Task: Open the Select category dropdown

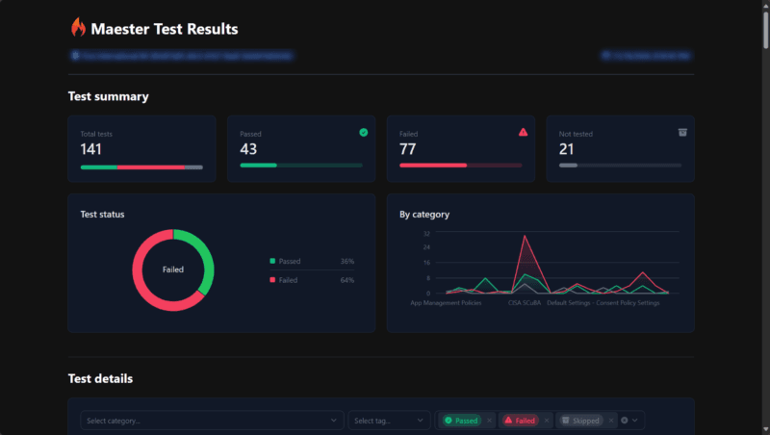Action: (212, 421)
